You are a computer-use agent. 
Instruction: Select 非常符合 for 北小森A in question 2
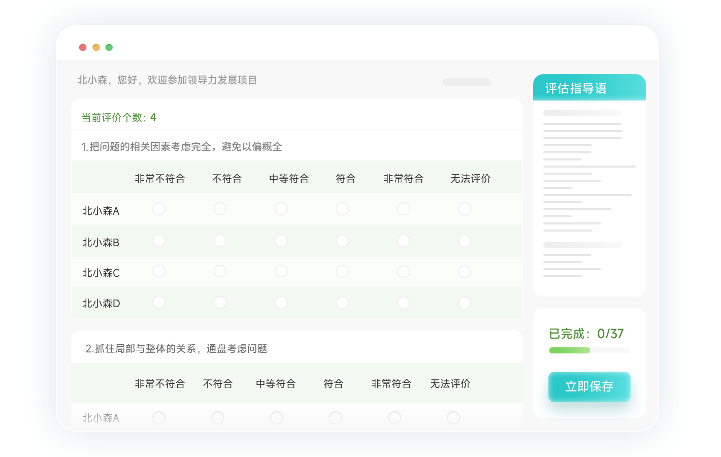395,418
